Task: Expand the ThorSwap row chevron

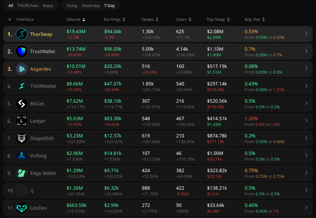Action: [x=306, y=34]
